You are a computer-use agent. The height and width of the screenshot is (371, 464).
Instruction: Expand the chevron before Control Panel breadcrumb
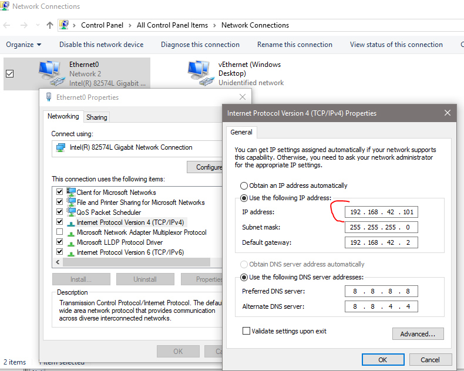point(74,25)
